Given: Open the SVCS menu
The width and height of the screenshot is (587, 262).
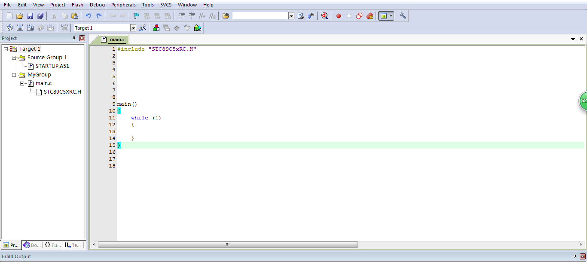Looking at the screenshot, I should [166, 5].
